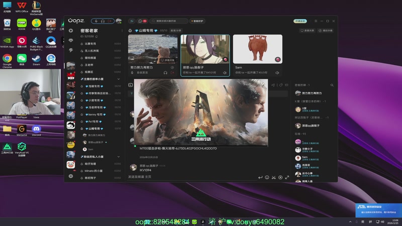
Task: Open the Steam desktop icon
Action: coord(36,60)
